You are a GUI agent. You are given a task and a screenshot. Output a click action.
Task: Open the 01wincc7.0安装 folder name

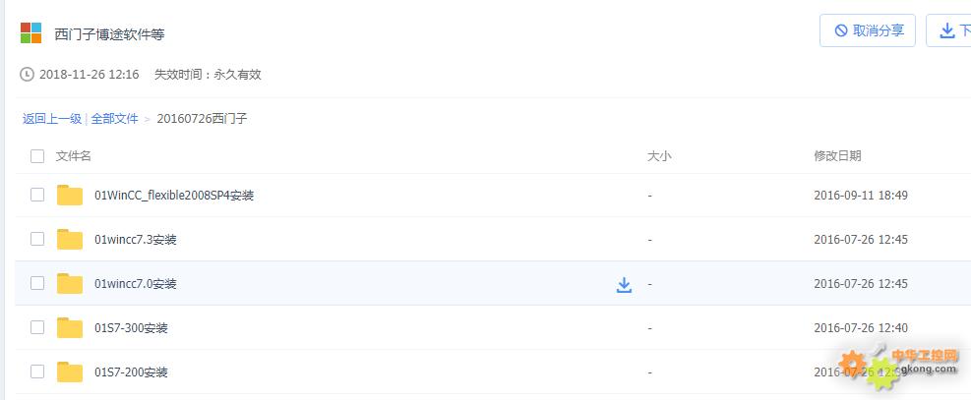[x=136, y=284]
